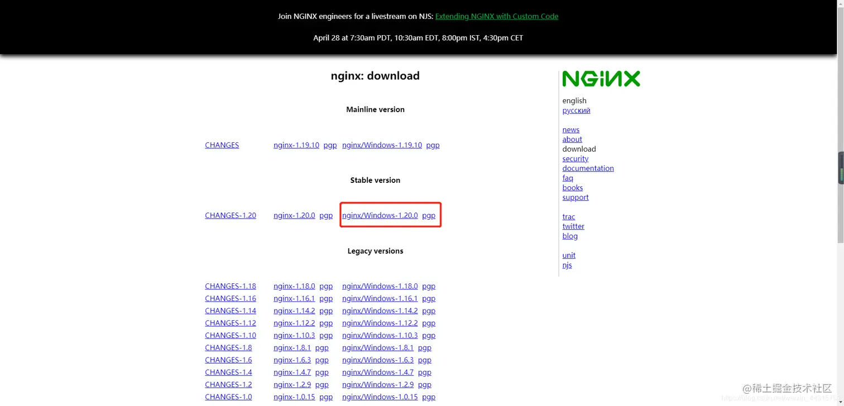Image resolution: width=844 pixels, height=406 pixels.
Task: Download nginx-1.14.2 source
Action: pos(294,311)
